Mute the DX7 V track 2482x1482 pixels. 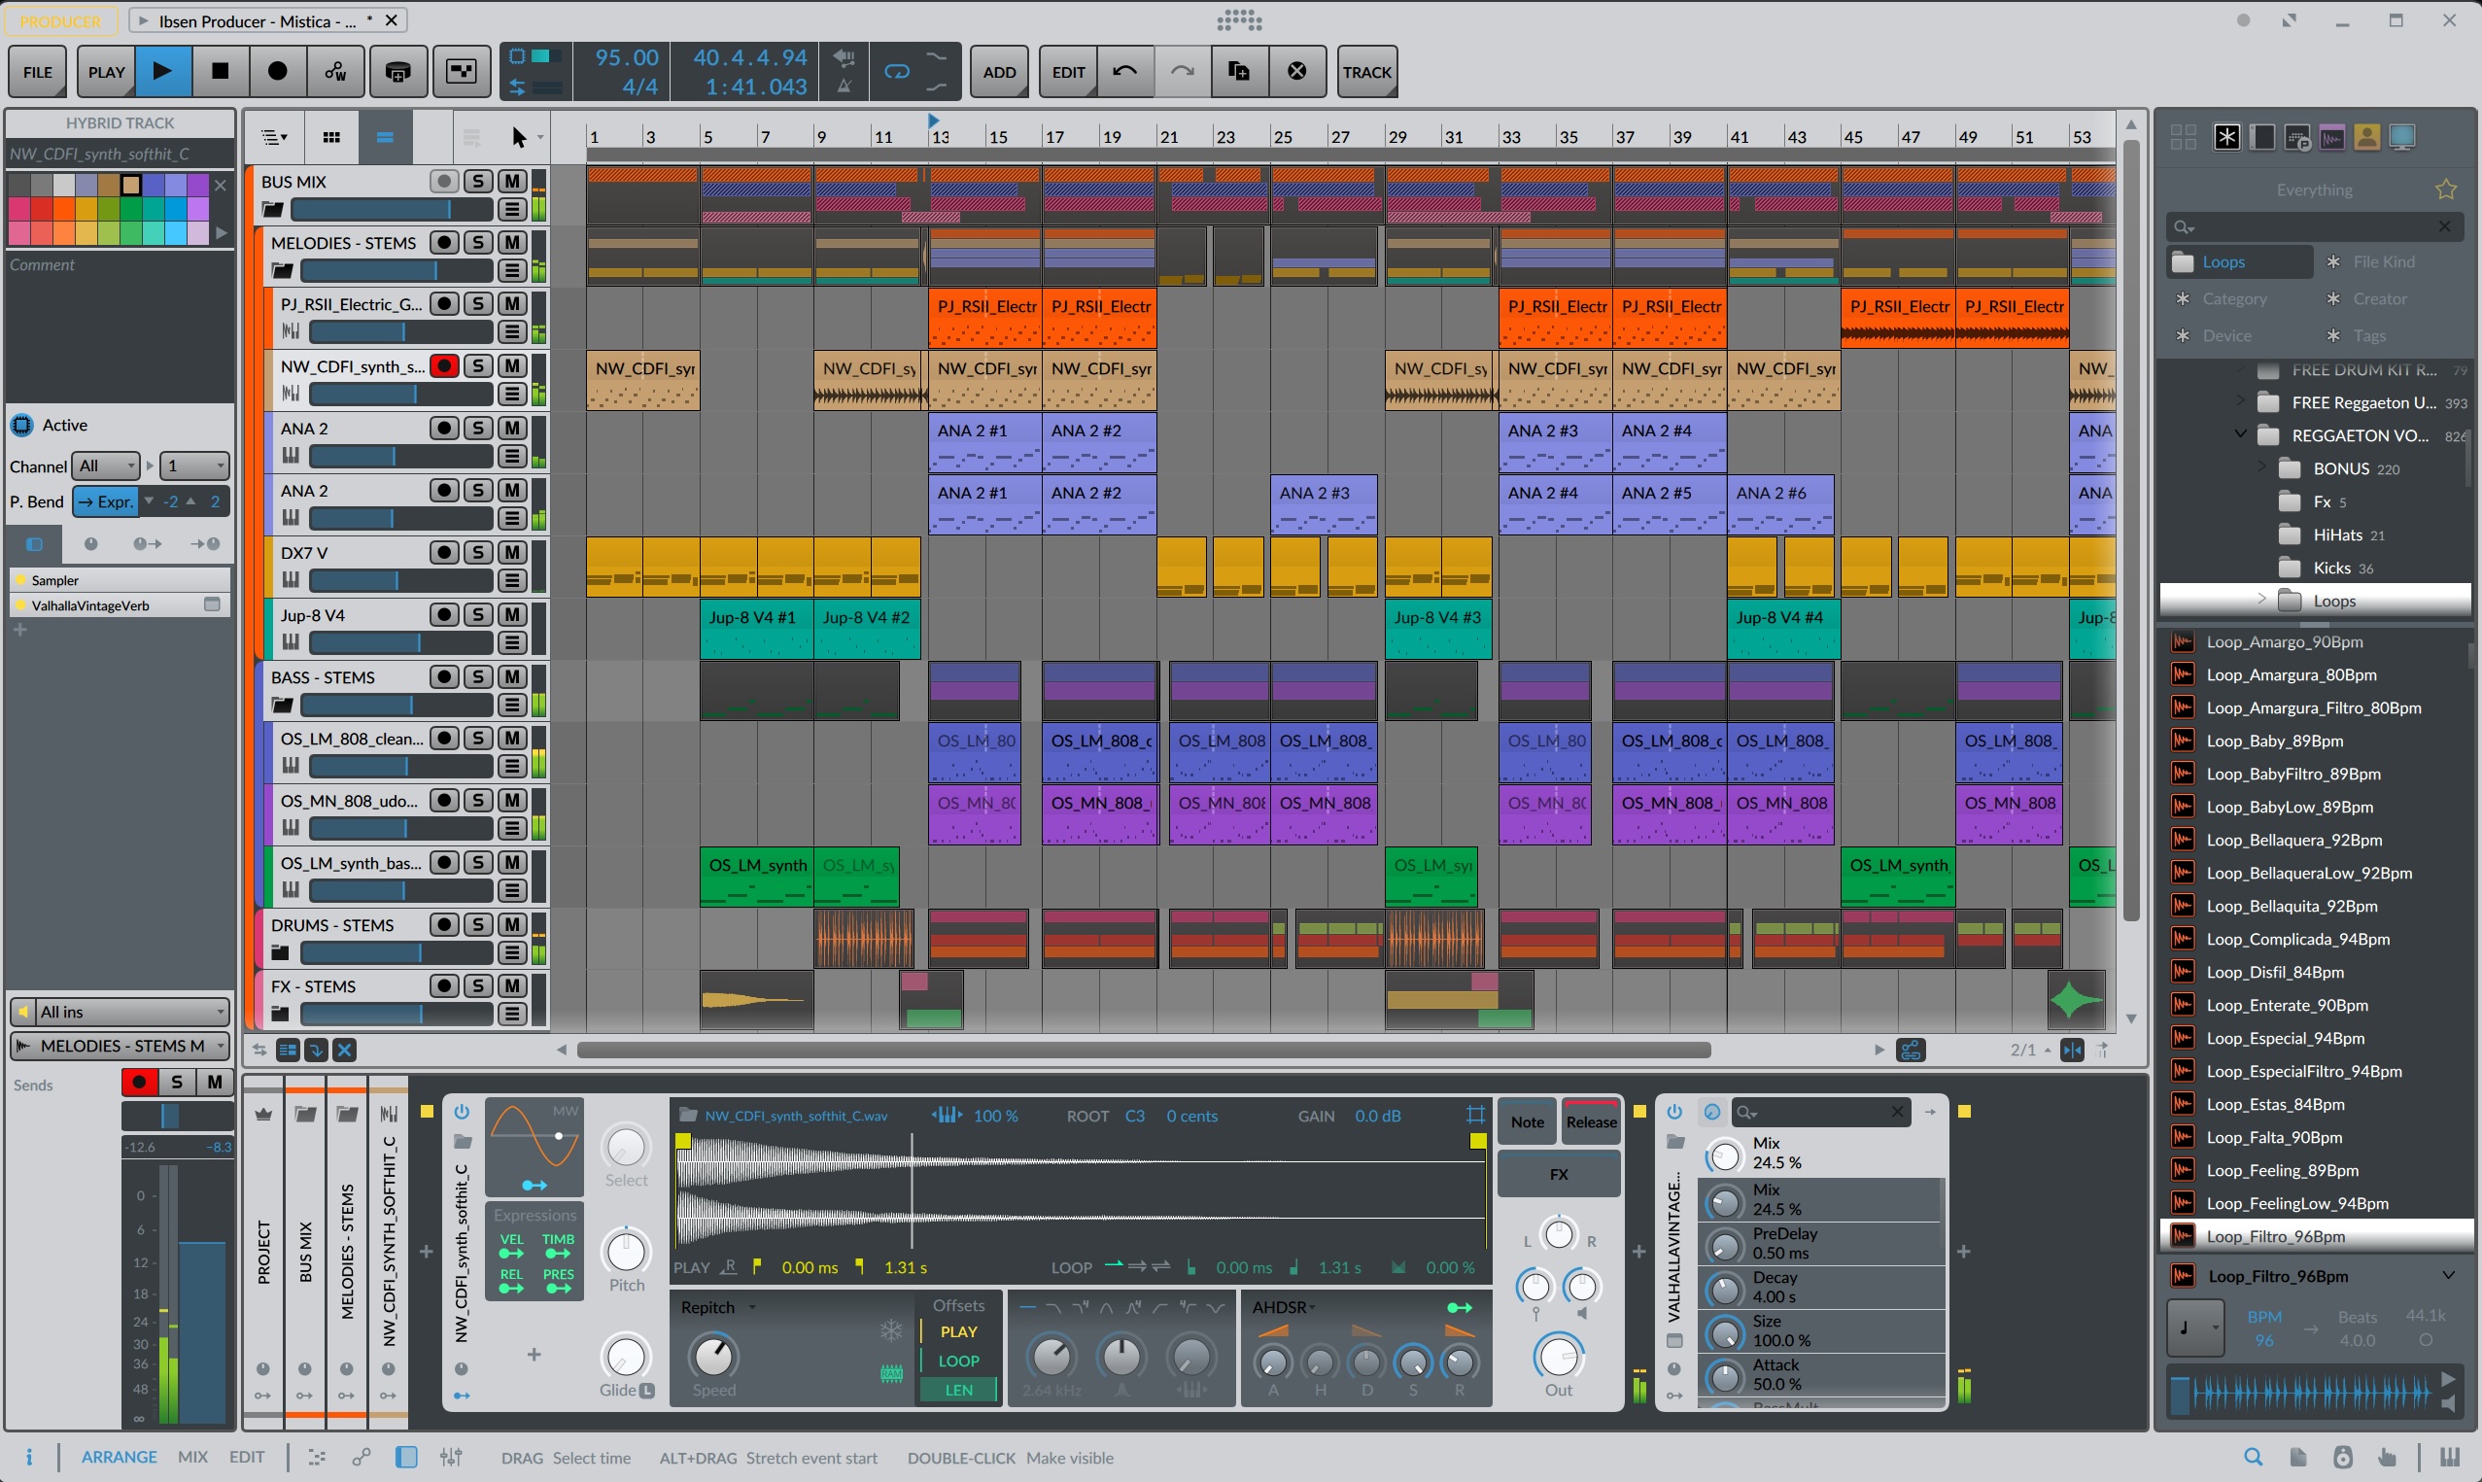point(512,552)
